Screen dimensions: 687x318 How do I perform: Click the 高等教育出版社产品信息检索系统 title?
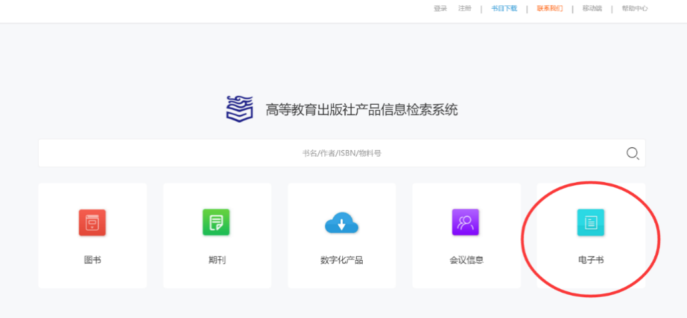point(362,110)
